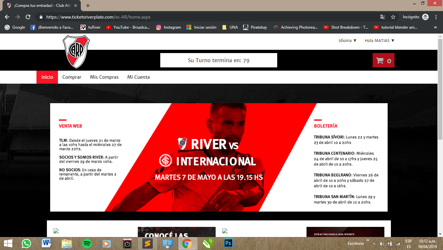Go to Mis Compras

[x=104, y=77]
